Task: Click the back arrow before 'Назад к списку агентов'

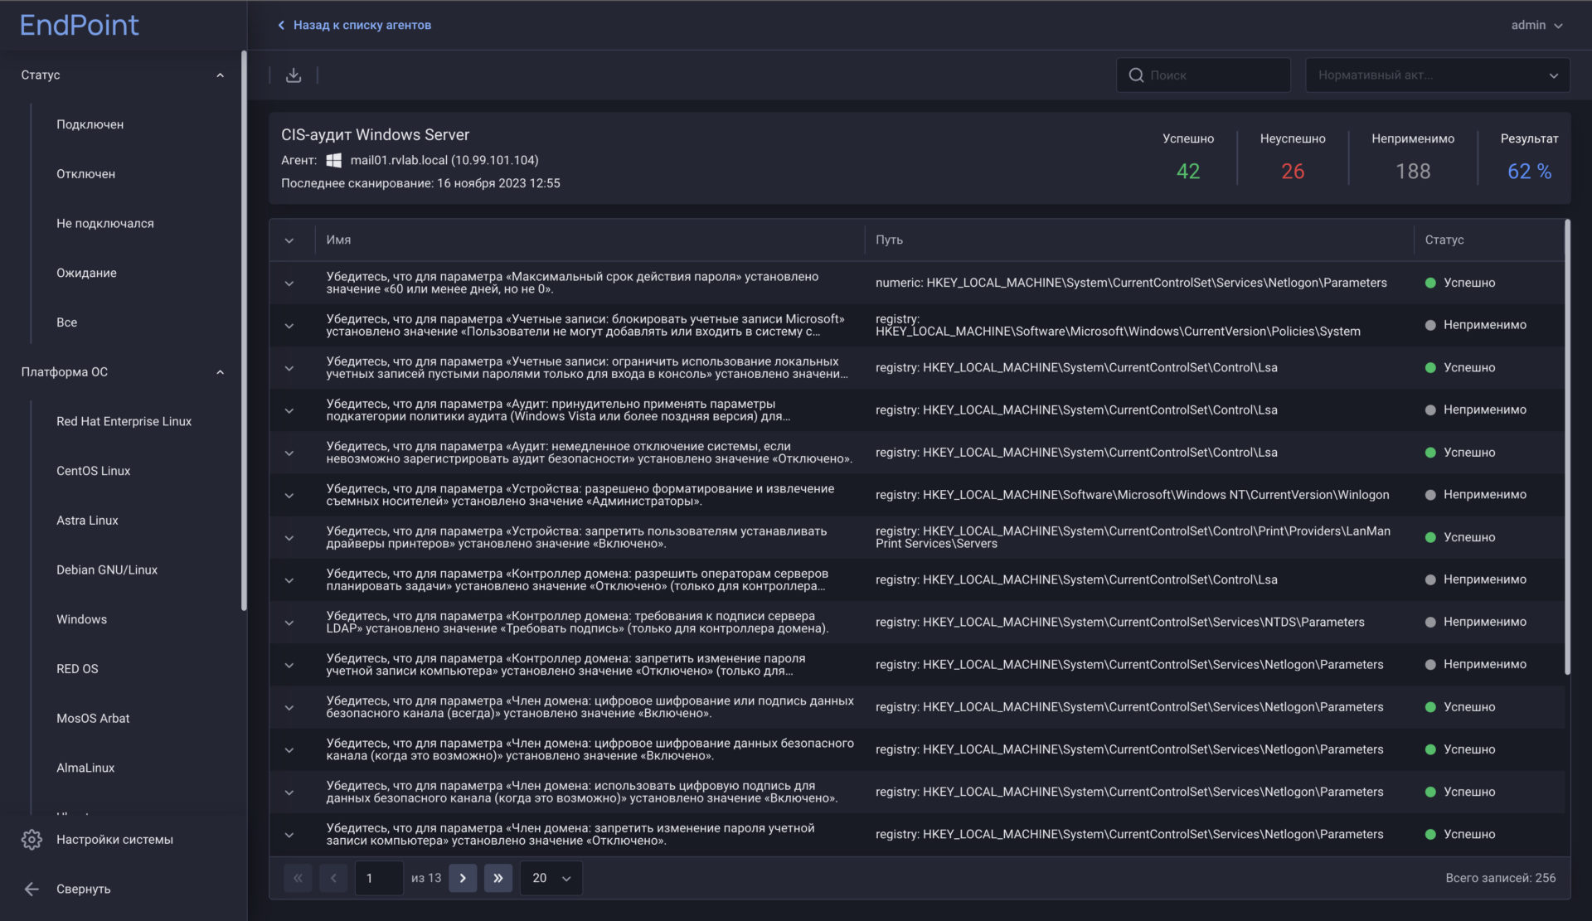Action: click(x=281, y=26)
